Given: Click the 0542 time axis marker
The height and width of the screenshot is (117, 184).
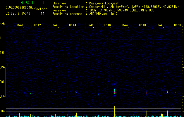Looking at the screenshot, I should point(37,25).
